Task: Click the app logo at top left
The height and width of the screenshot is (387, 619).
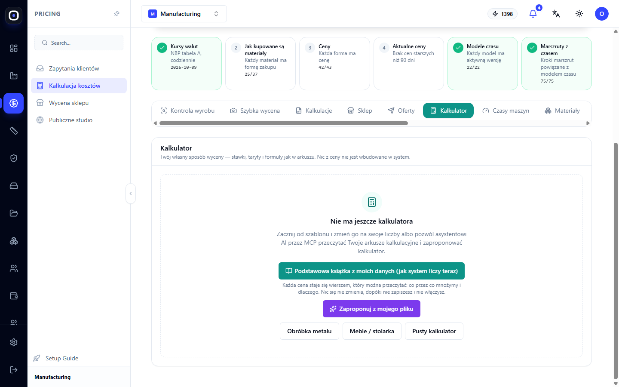Action: pos(14,15)
